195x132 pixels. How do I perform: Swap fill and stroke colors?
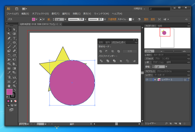click(x=15, y=90)
